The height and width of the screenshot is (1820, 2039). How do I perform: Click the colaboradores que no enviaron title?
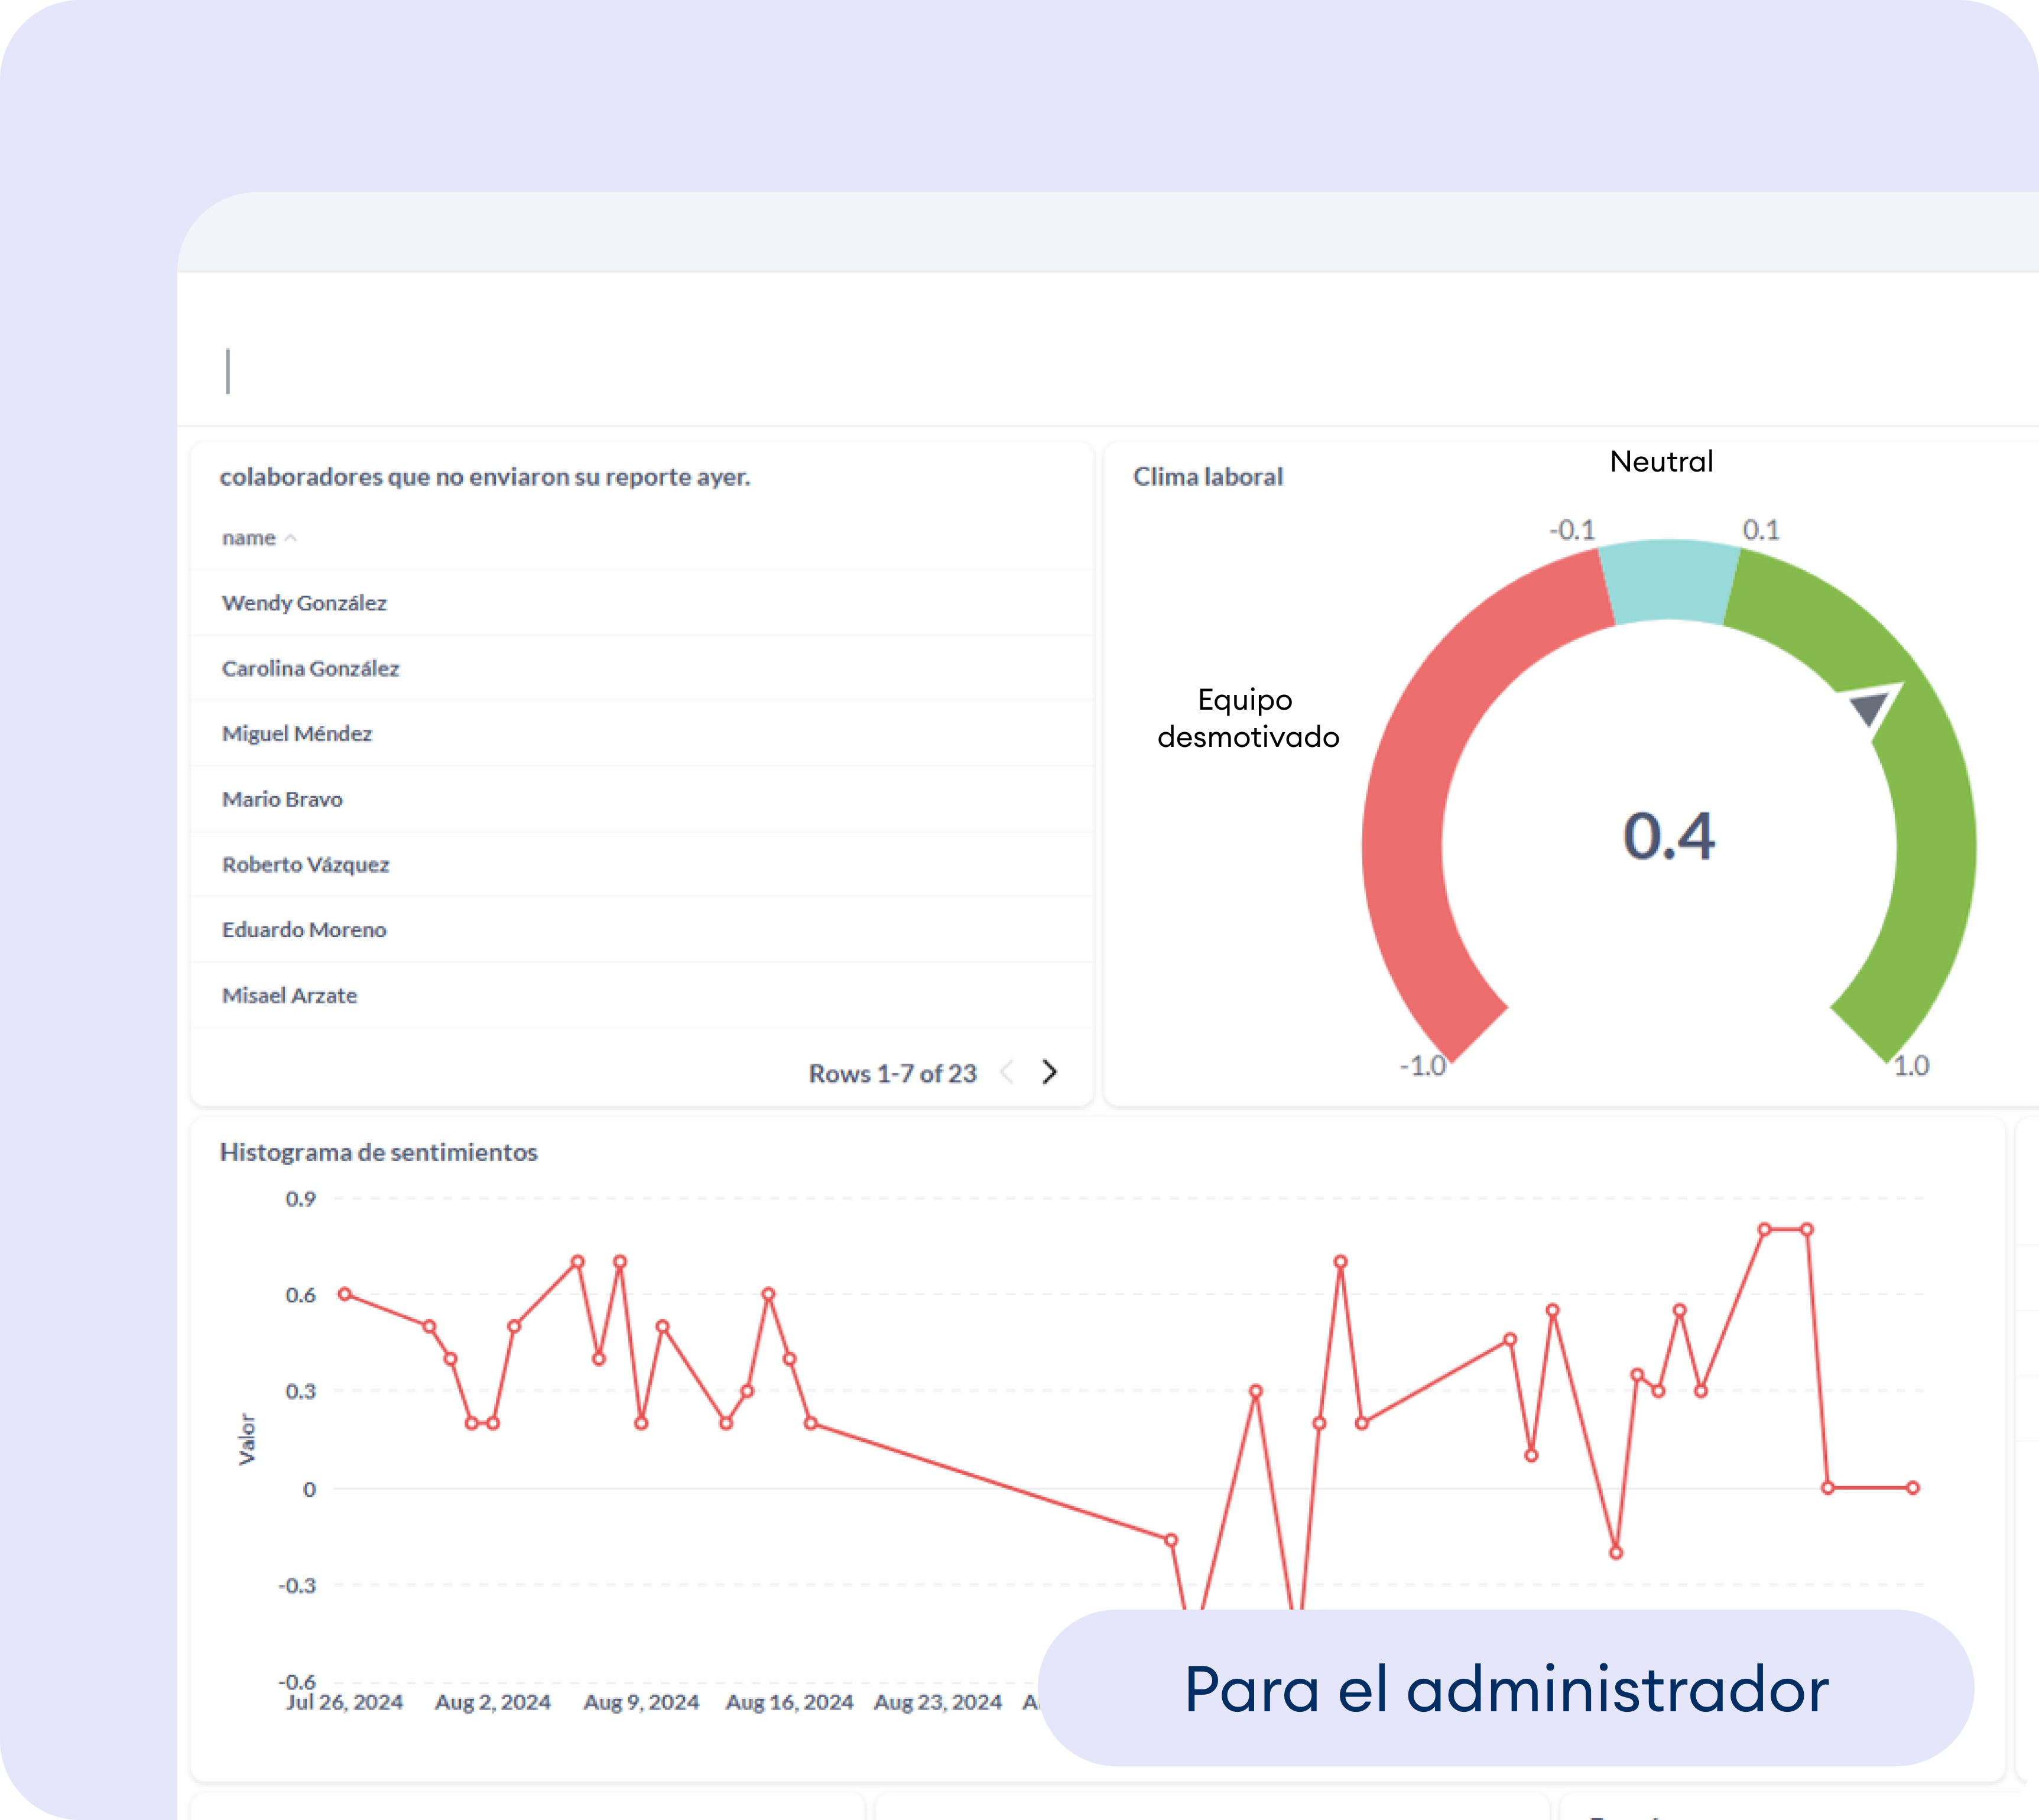click(485, 477)
